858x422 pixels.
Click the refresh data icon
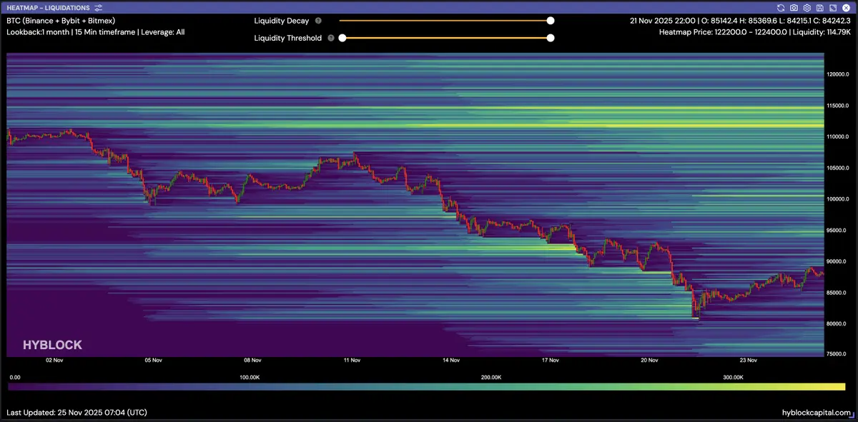click(x=781, y=8)
